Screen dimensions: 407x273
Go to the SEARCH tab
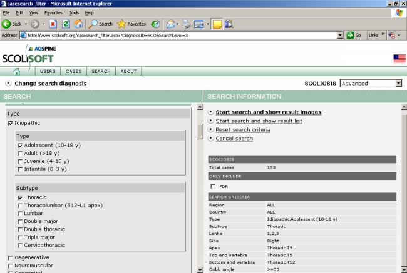pyautogui.click(x=101, y=71)
